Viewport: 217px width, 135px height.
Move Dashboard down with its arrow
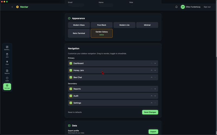pyautogui.click(x=155, y=63)
